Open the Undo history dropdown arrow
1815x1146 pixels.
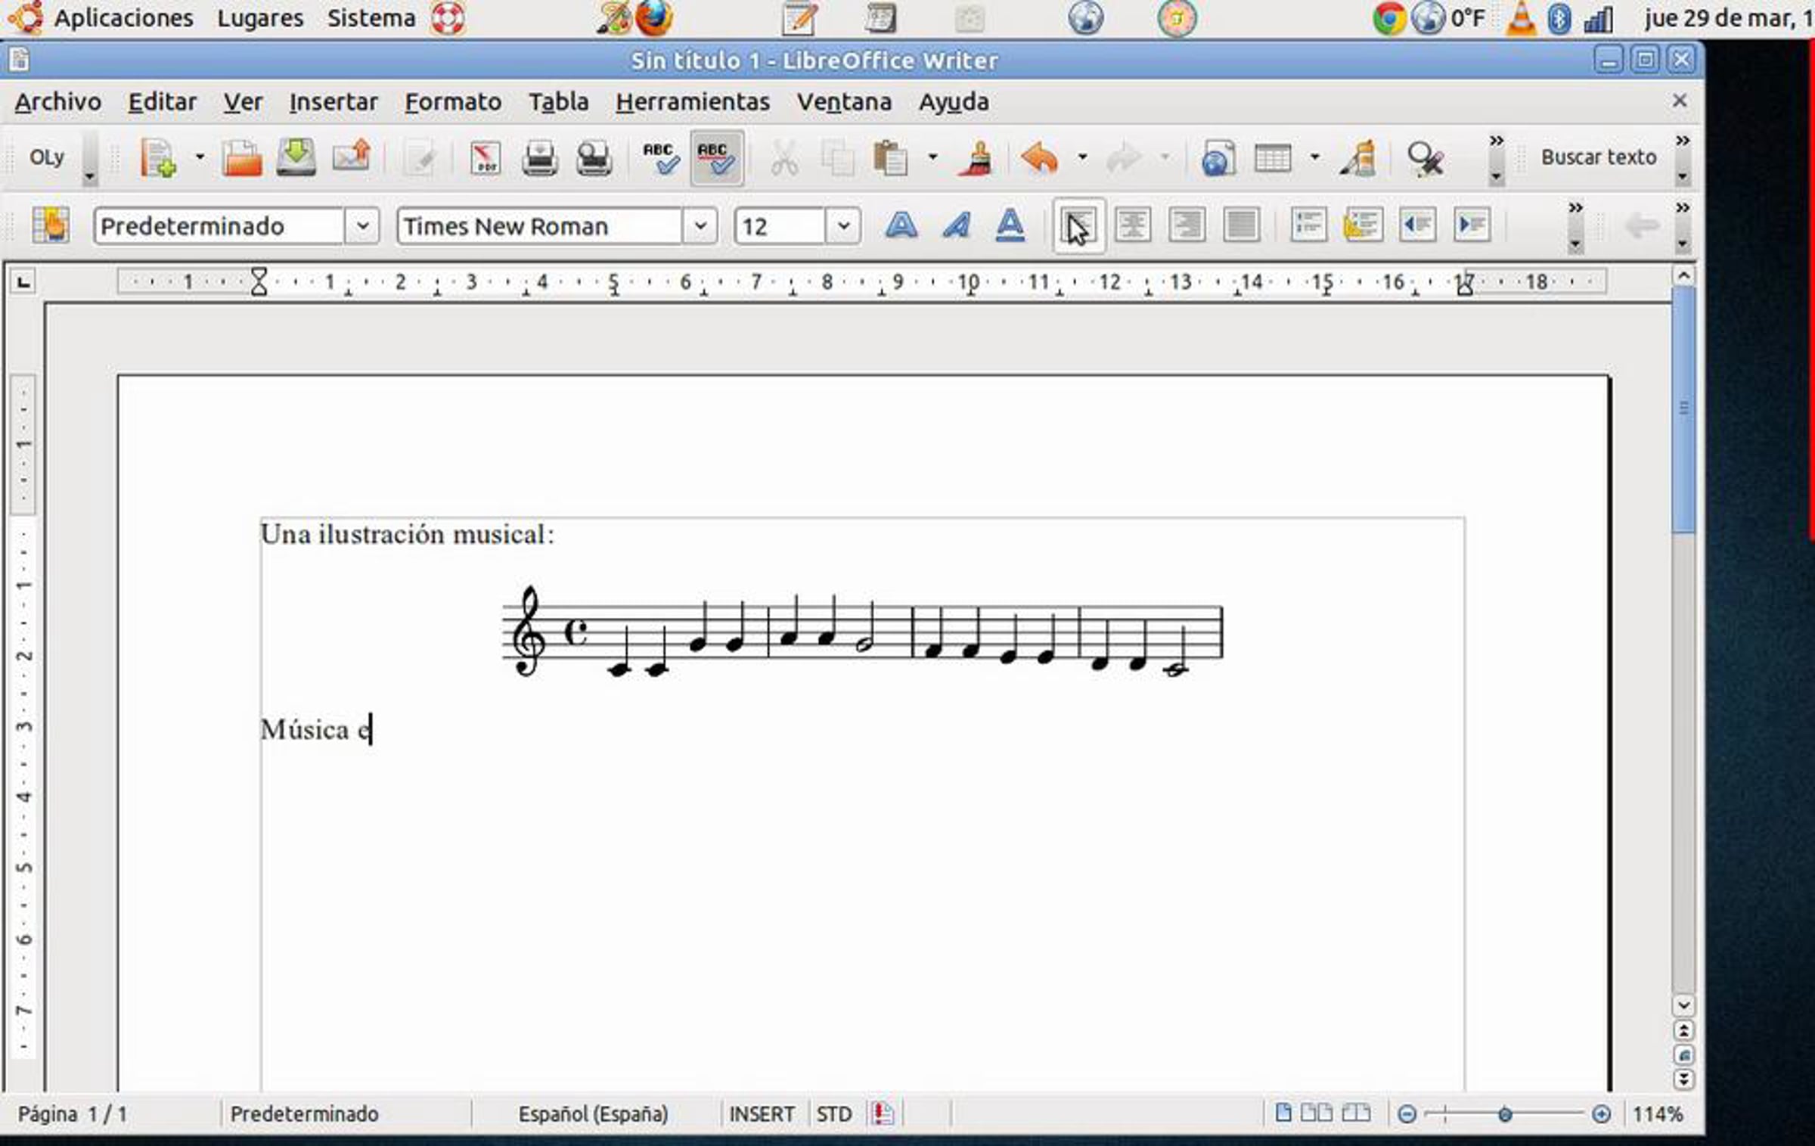1082,157
